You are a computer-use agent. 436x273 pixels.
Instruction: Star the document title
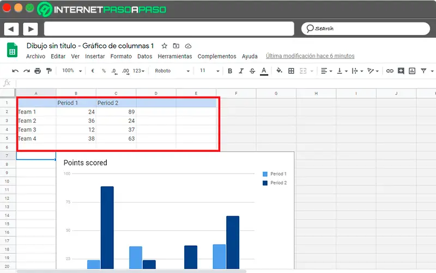(x=165, y=46)
